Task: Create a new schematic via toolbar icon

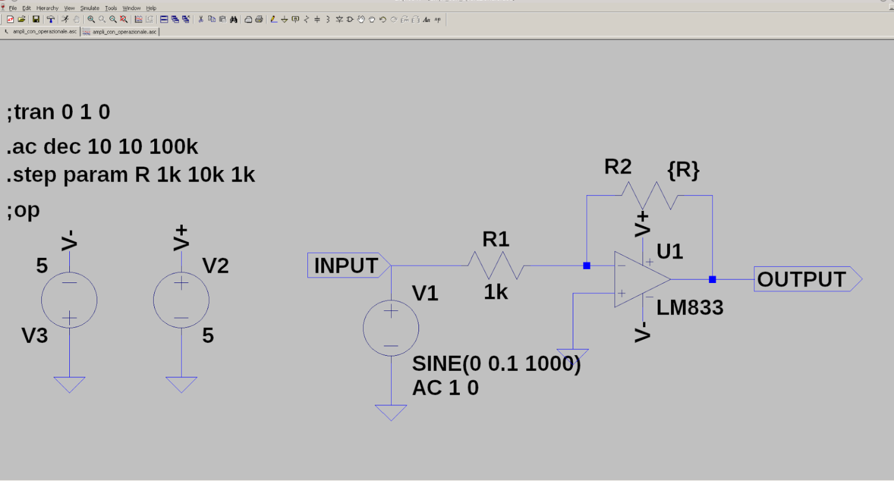Action: (x=10, y=19)
